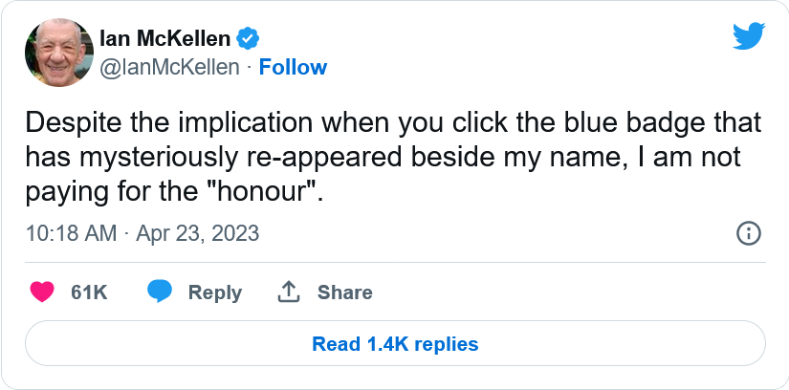This screenshot has width=789, height=390.
Task: Click the Reply text label
Action: pyautogui.click(x=214, y=292)
